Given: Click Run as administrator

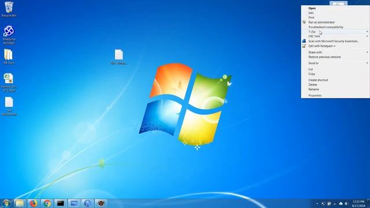Looking at the screenshot, I should point(335,23).
